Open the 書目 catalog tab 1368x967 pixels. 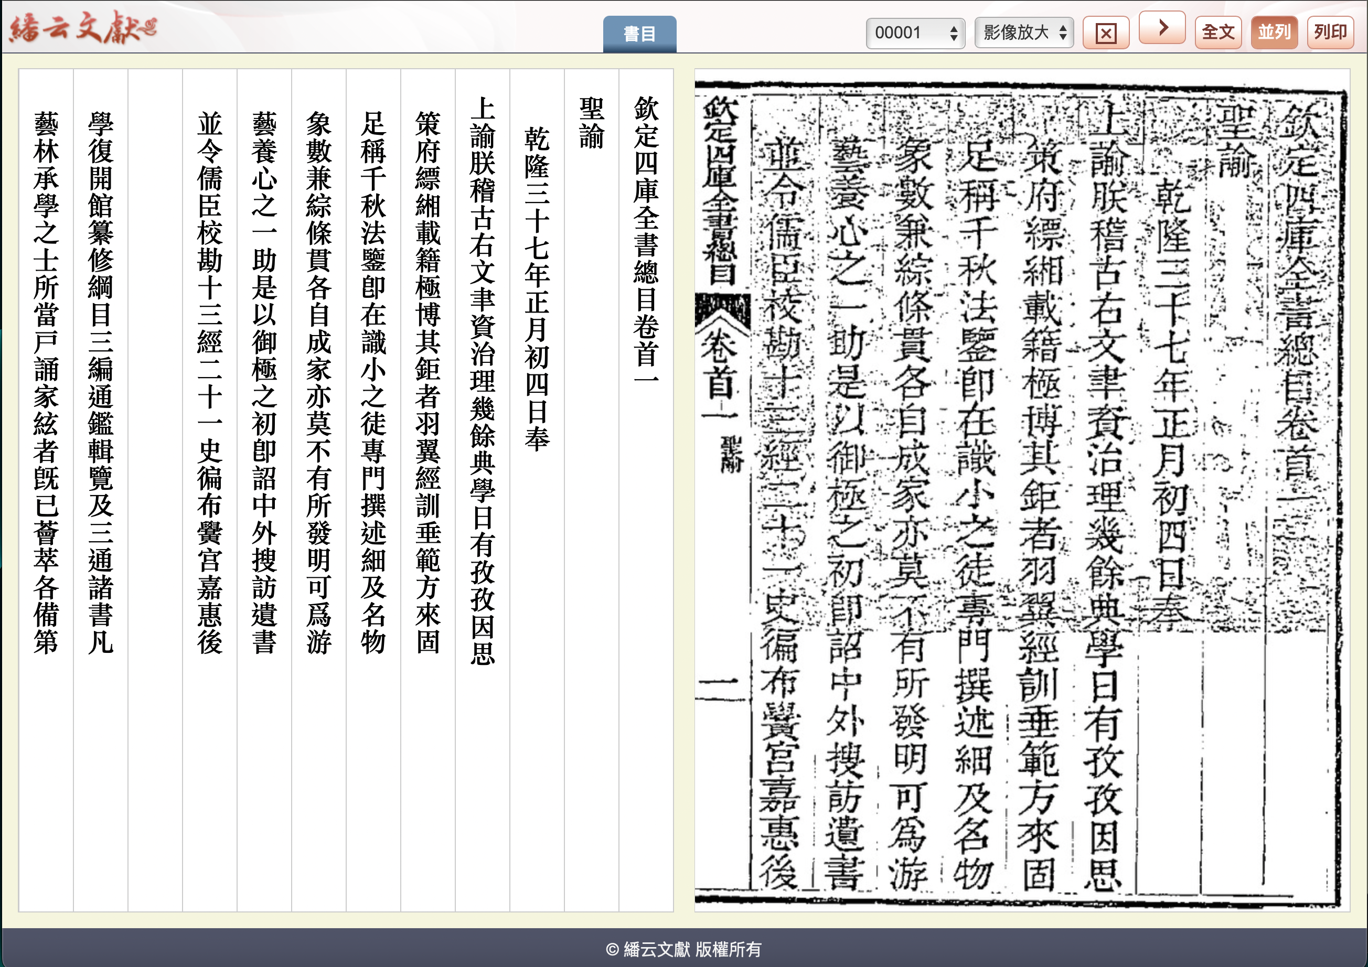click(x=639, y=34)
